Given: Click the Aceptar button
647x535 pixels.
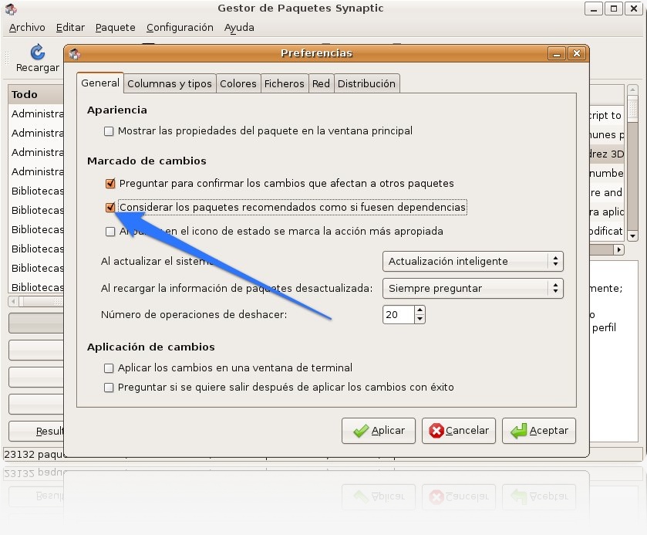Looking at the screenshot, I should [539, 431].
